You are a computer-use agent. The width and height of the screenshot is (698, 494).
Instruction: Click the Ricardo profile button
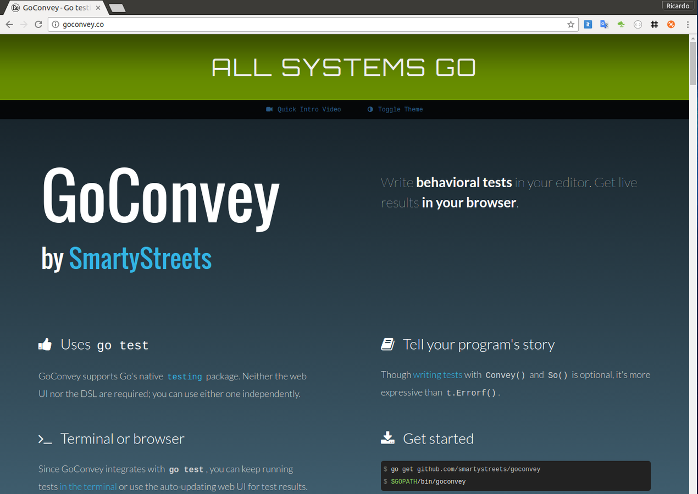click(678, 6)
